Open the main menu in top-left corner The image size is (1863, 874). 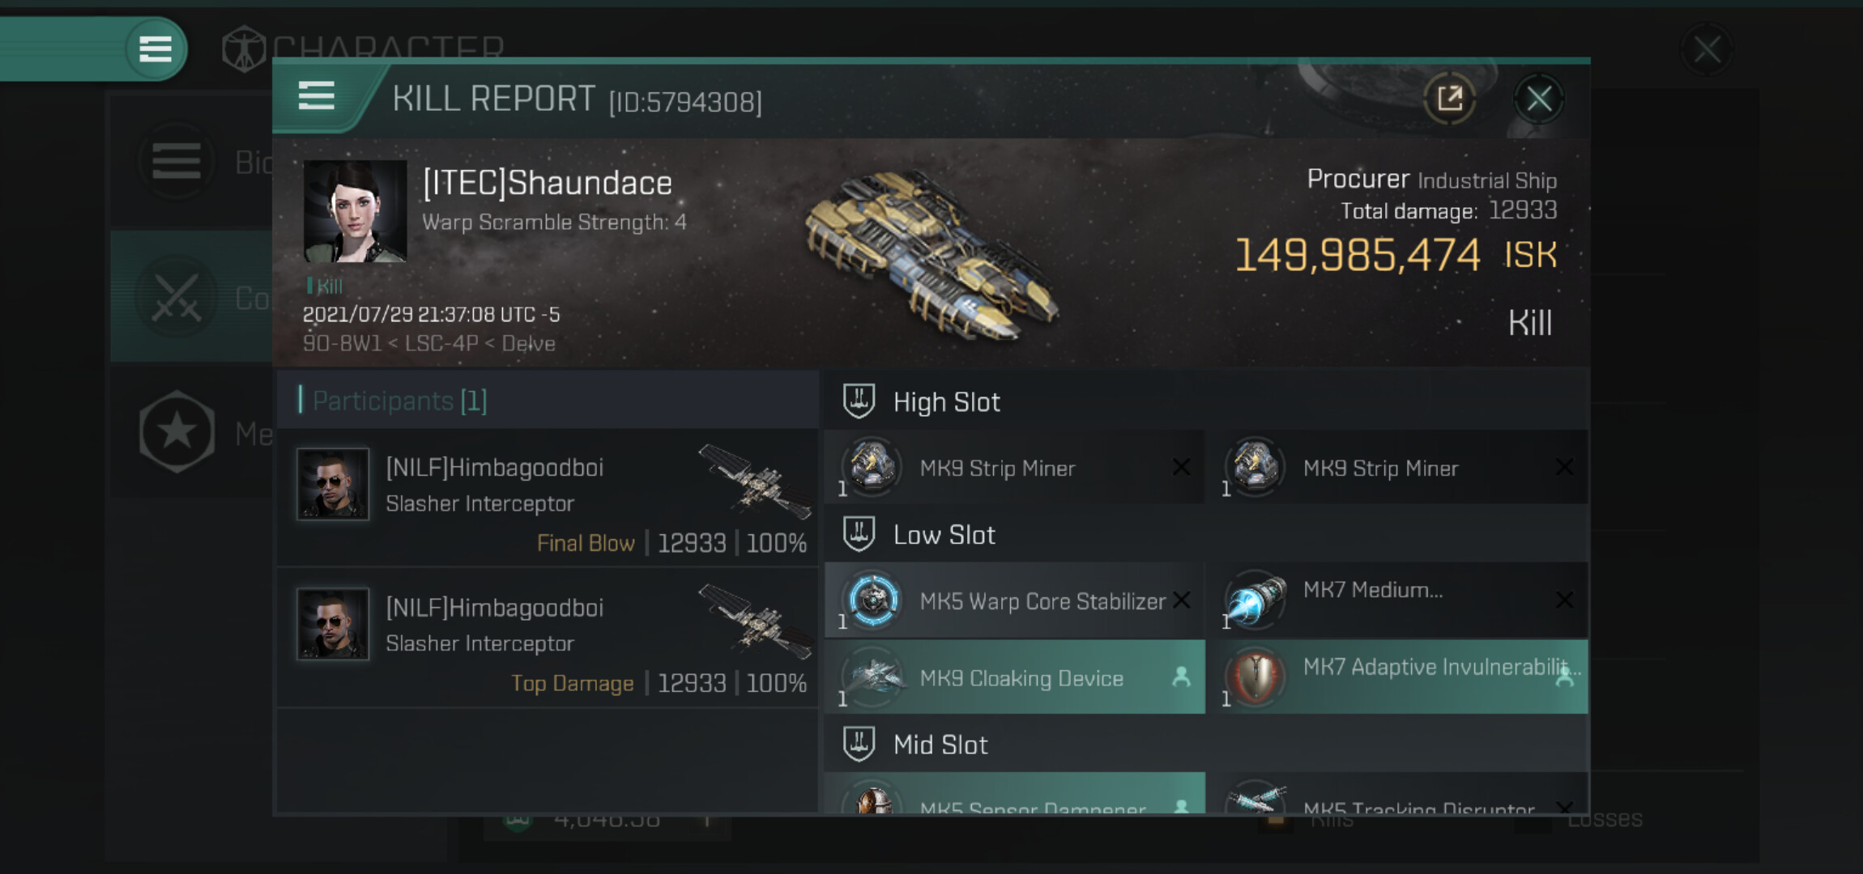click(x=156, y=49)
